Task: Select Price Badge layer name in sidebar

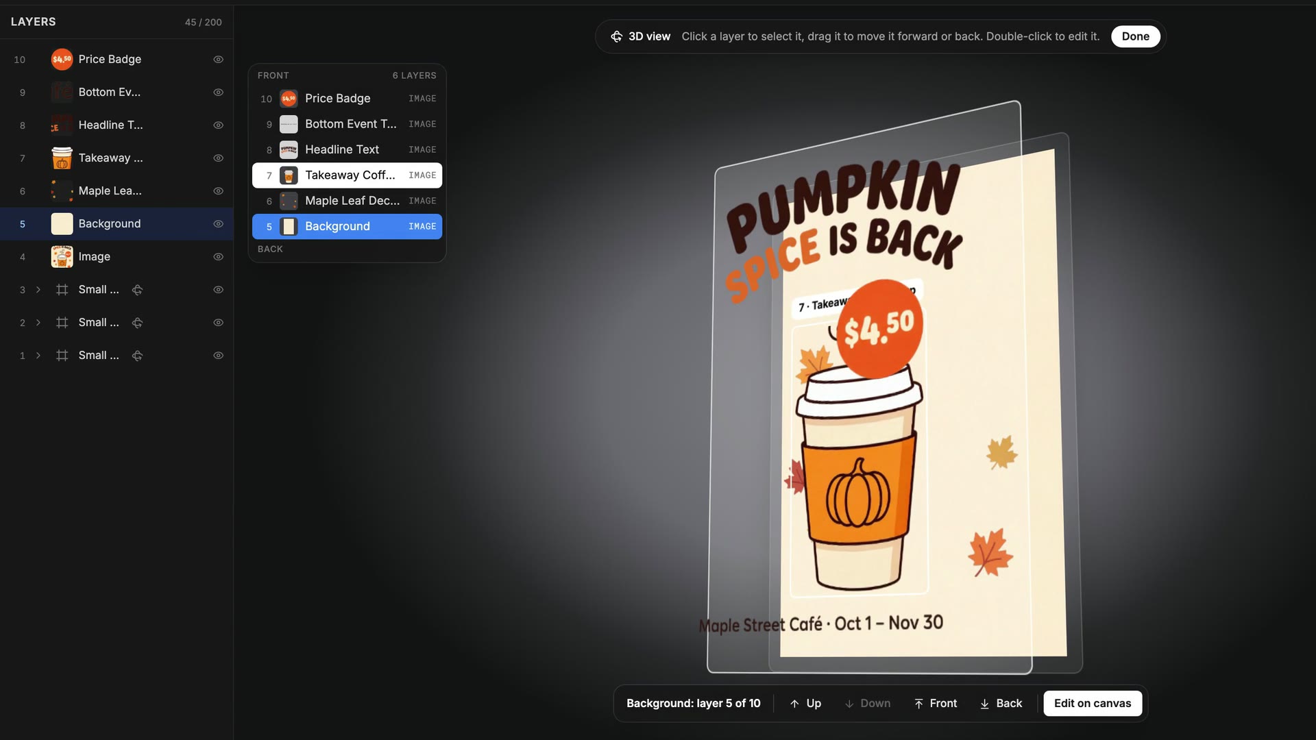Action: coord(110,60)
